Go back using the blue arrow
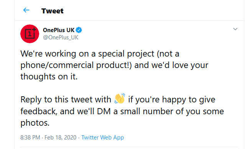 (x=26, y=10)
